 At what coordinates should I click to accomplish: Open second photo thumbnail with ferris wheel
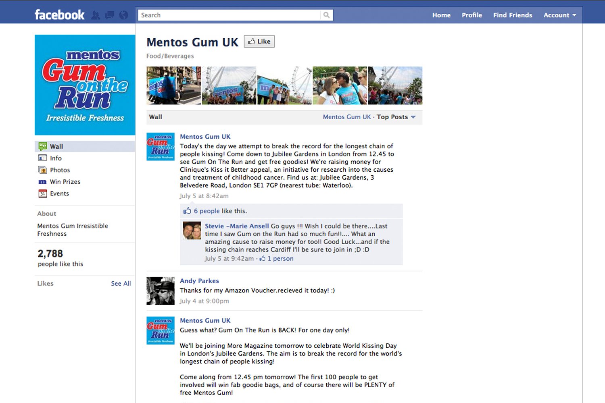click(229, 85)
